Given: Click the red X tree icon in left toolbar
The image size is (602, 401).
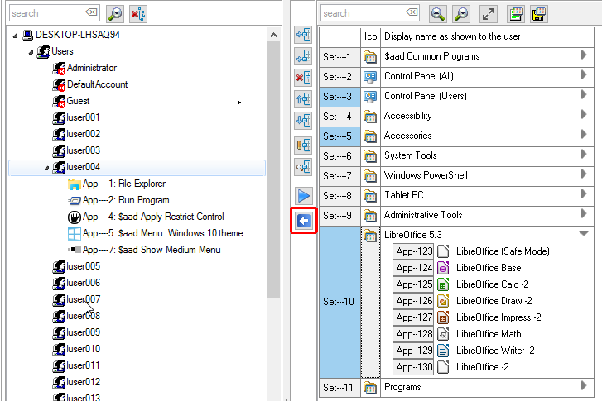Looking at the screenshot, I should [138, 13].
